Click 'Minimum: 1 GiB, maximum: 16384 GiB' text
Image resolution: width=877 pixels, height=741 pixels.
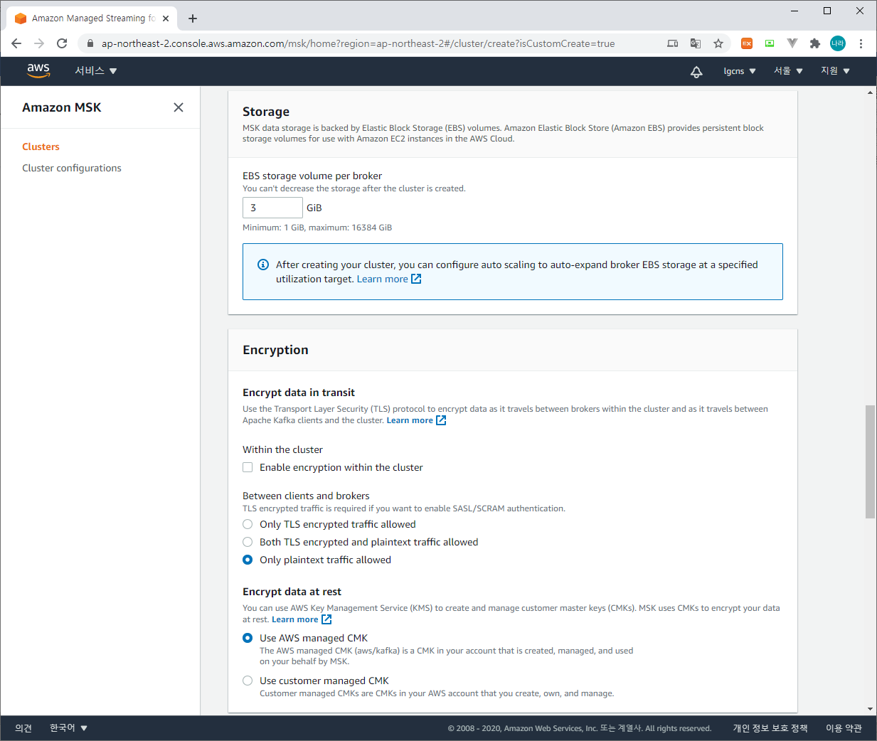tap(317, 228)
